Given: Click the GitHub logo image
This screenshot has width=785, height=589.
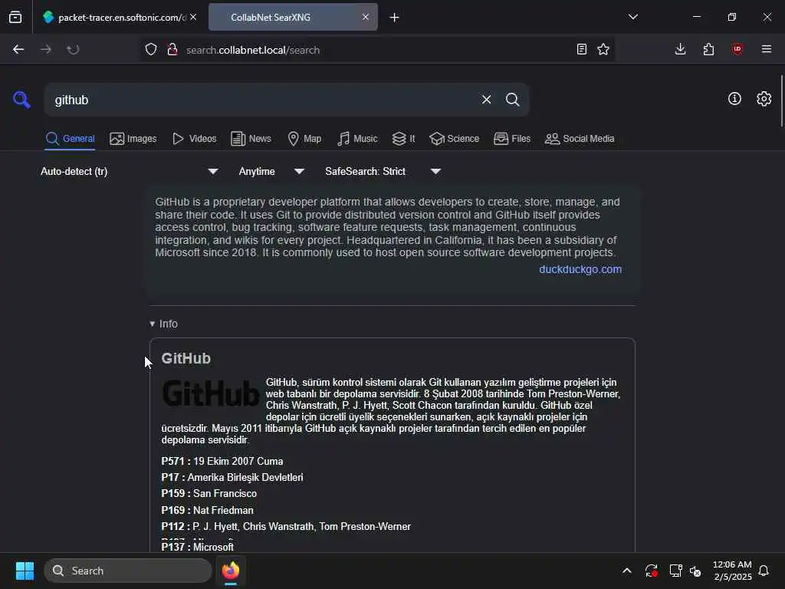Looking at the screenshot, I should (x=211, y=393).
